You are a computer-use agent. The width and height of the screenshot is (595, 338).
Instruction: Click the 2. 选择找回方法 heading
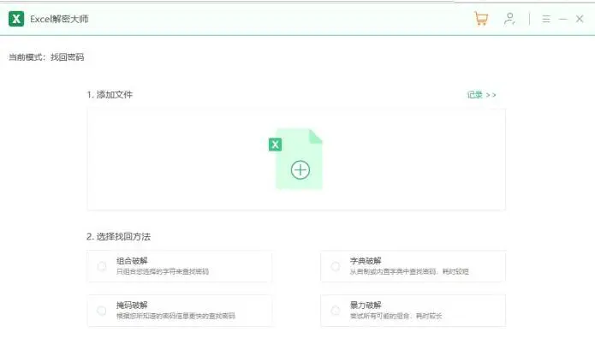tap(118, 237)
